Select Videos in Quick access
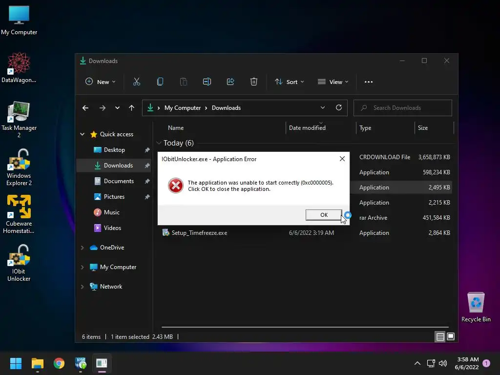500x375 pixels. tap(113, 228)
